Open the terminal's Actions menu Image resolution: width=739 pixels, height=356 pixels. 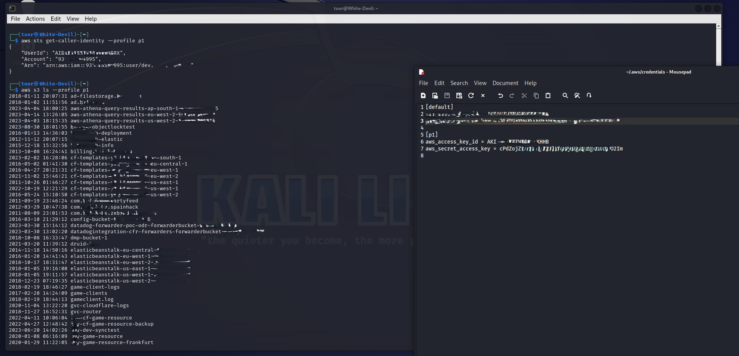35,19
